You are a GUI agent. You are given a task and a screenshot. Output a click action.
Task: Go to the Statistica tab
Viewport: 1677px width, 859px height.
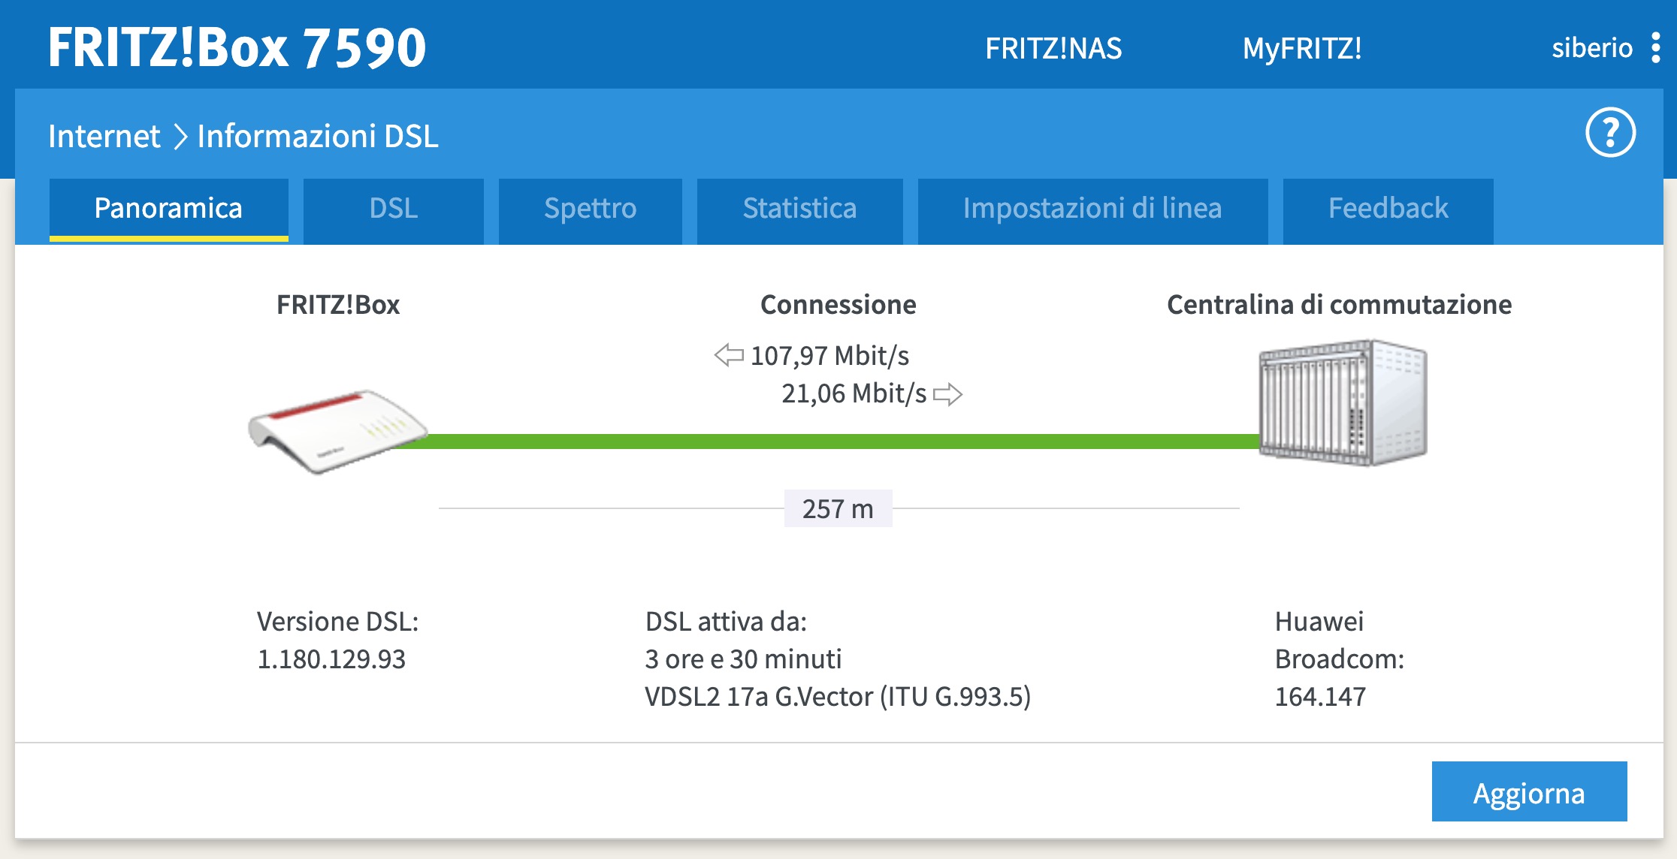point(799,209)
